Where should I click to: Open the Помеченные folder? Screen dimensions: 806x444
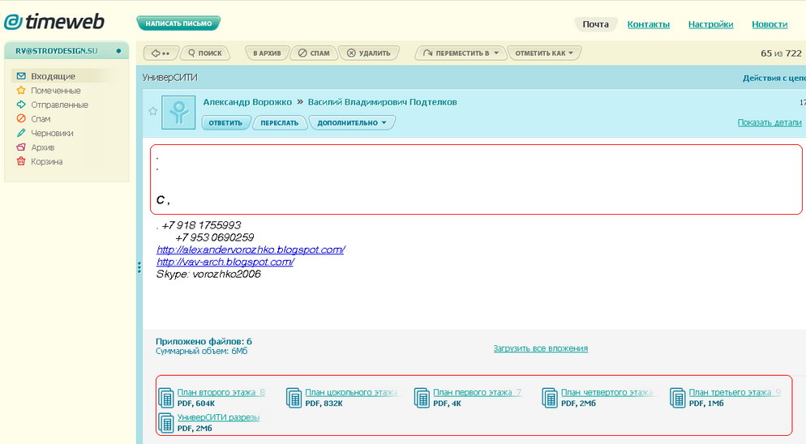click(55, 91)
